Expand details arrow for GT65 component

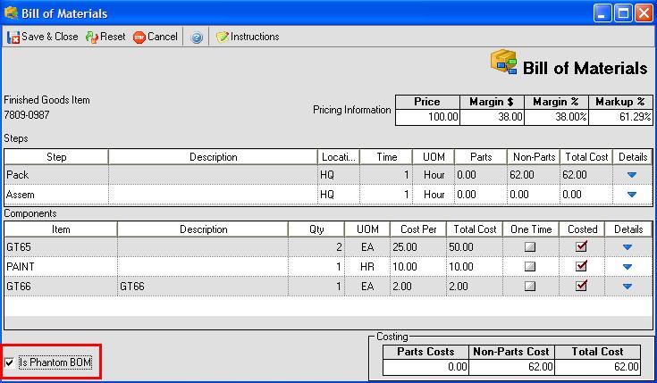point(627,246)
